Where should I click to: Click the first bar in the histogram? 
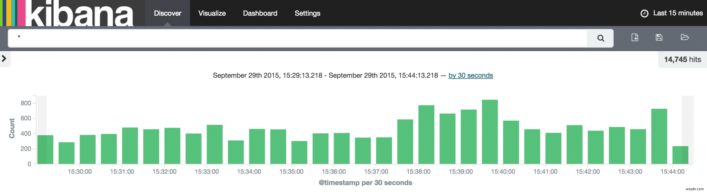point(45,149)
